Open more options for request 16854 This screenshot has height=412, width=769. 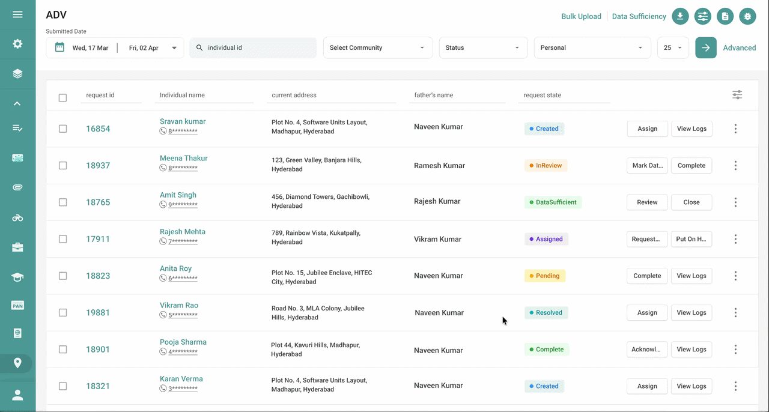(x=735, y=129)
